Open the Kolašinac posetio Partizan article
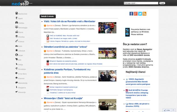Image resolution: width=177 pixels, height=112 pixels. coord(67,69)
